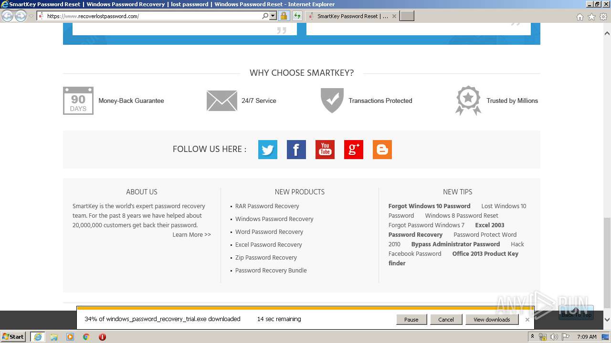The height and width of the screenshot is (343, 611).
Task: Open the browser Home icon
Action: tap(579, 17)
